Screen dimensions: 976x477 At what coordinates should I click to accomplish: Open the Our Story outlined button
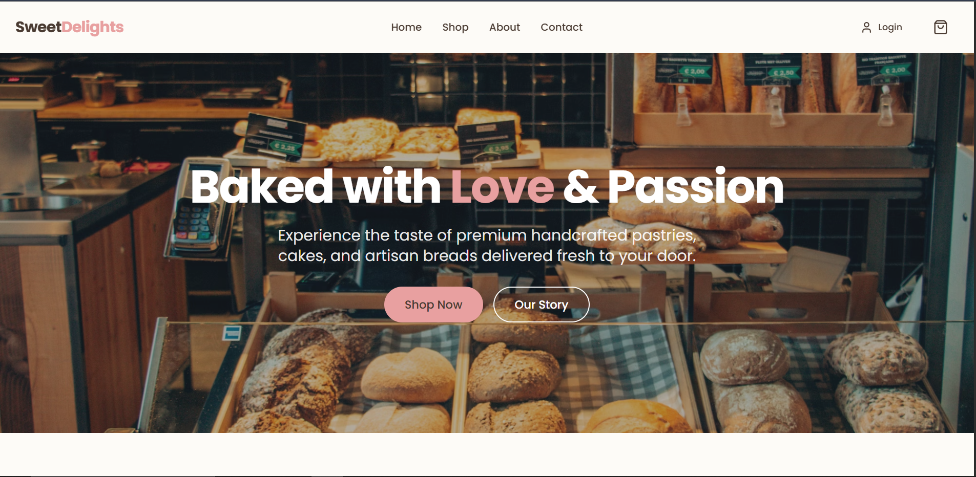coord(541,305)
